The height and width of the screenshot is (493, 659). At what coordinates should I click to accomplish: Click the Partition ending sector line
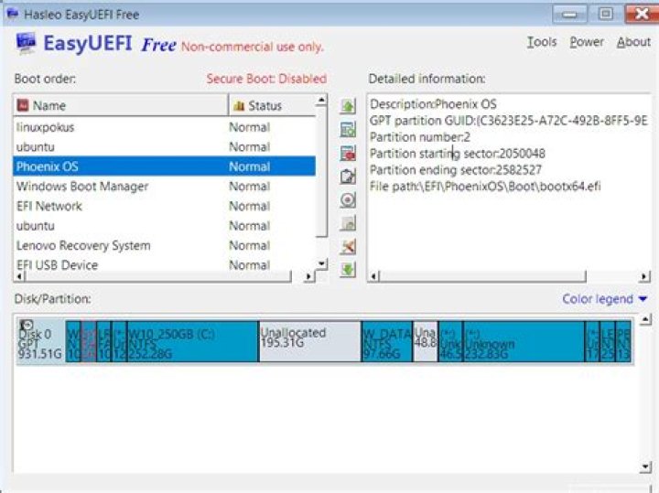pos(456,170)
